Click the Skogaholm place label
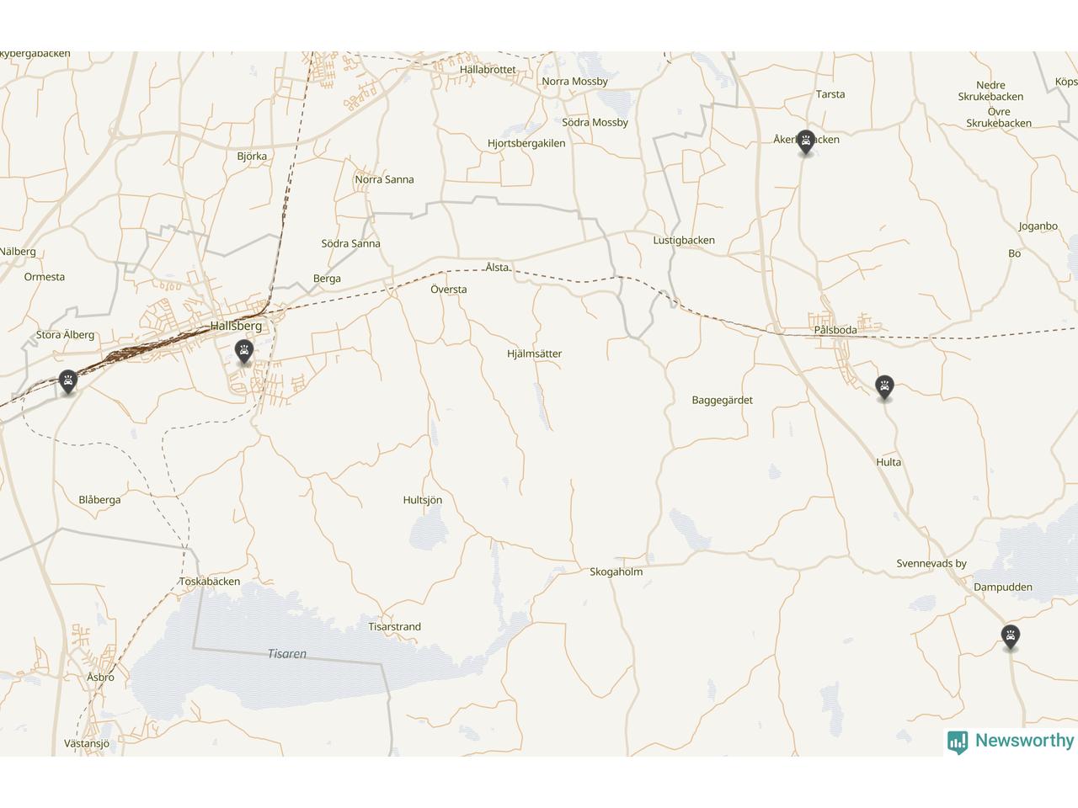 pos(616,571)
